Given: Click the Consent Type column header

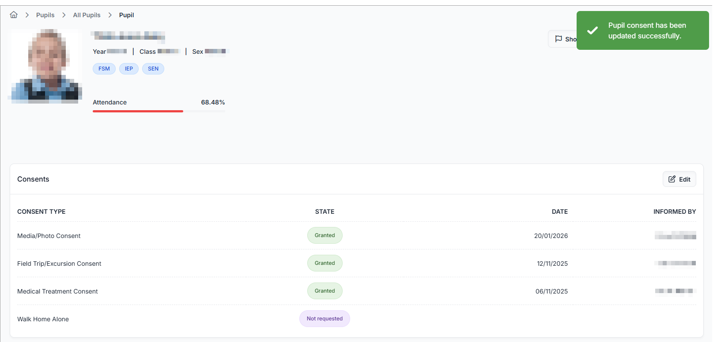Looking at the screenshot, I should pyautogui.click(x=42, y=212).
